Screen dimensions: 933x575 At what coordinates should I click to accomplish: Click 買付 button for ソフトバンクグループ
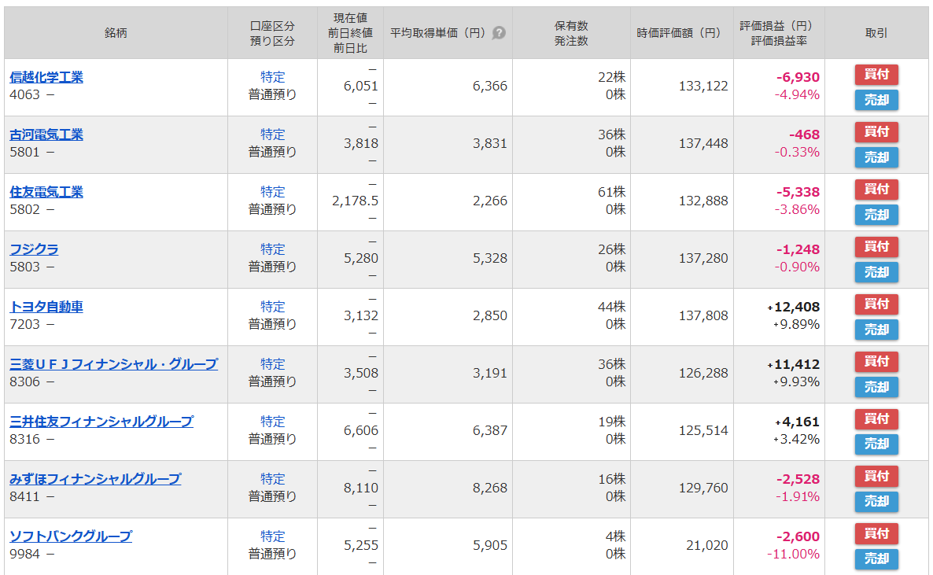876,534
